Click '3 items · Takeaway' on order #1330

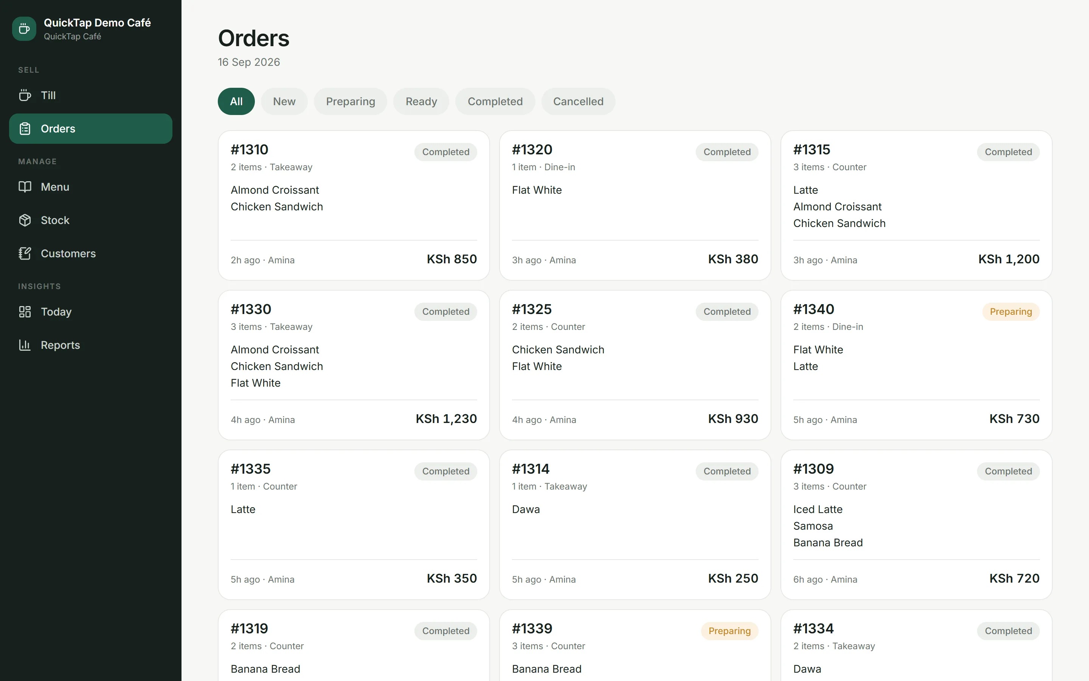pyautogui.click(x=271, y=327)
